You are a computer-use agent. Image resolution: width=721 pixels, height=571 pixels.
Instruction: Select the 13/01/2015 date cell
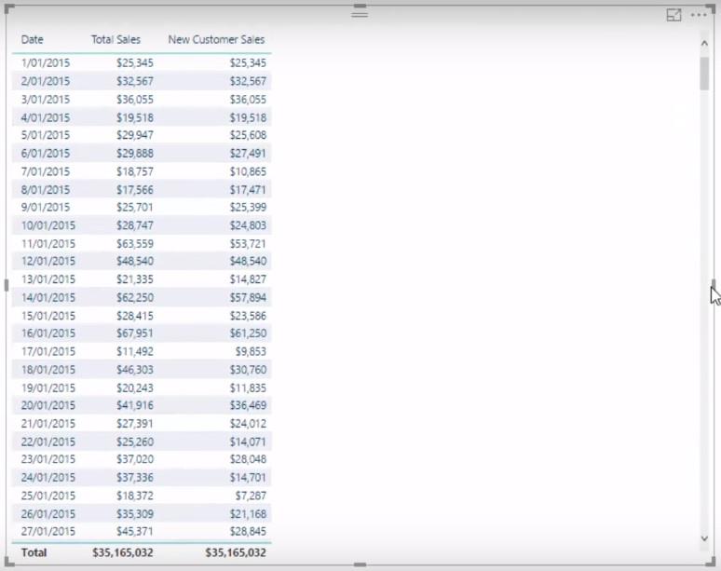[48, 279]
